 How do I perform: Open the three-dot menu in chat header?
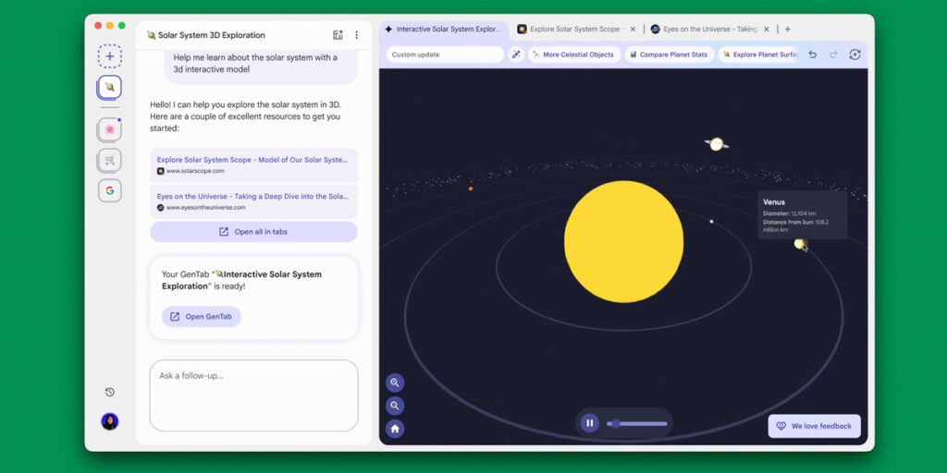pos(357,35)
